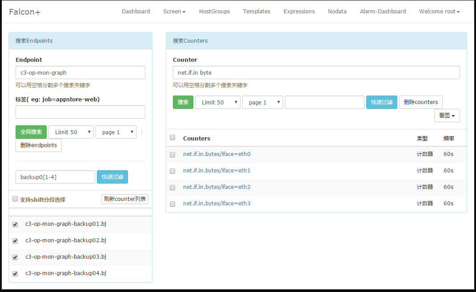This screenshot has width=476, height=292.
Task: Open the Screen dropdown menu
Action: point(174,12)
